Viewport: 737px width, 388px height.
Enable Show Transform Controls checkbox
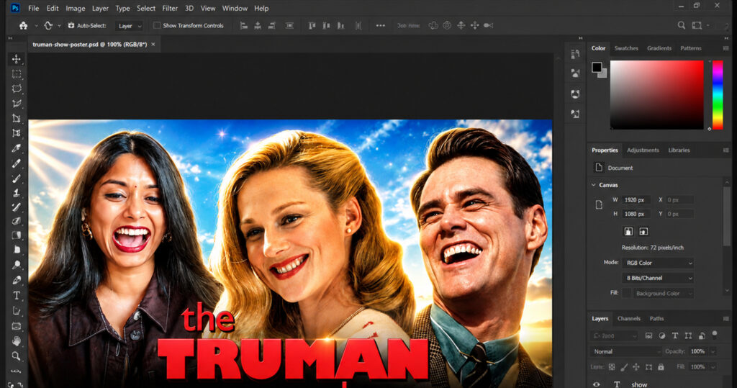click(157, 25)
